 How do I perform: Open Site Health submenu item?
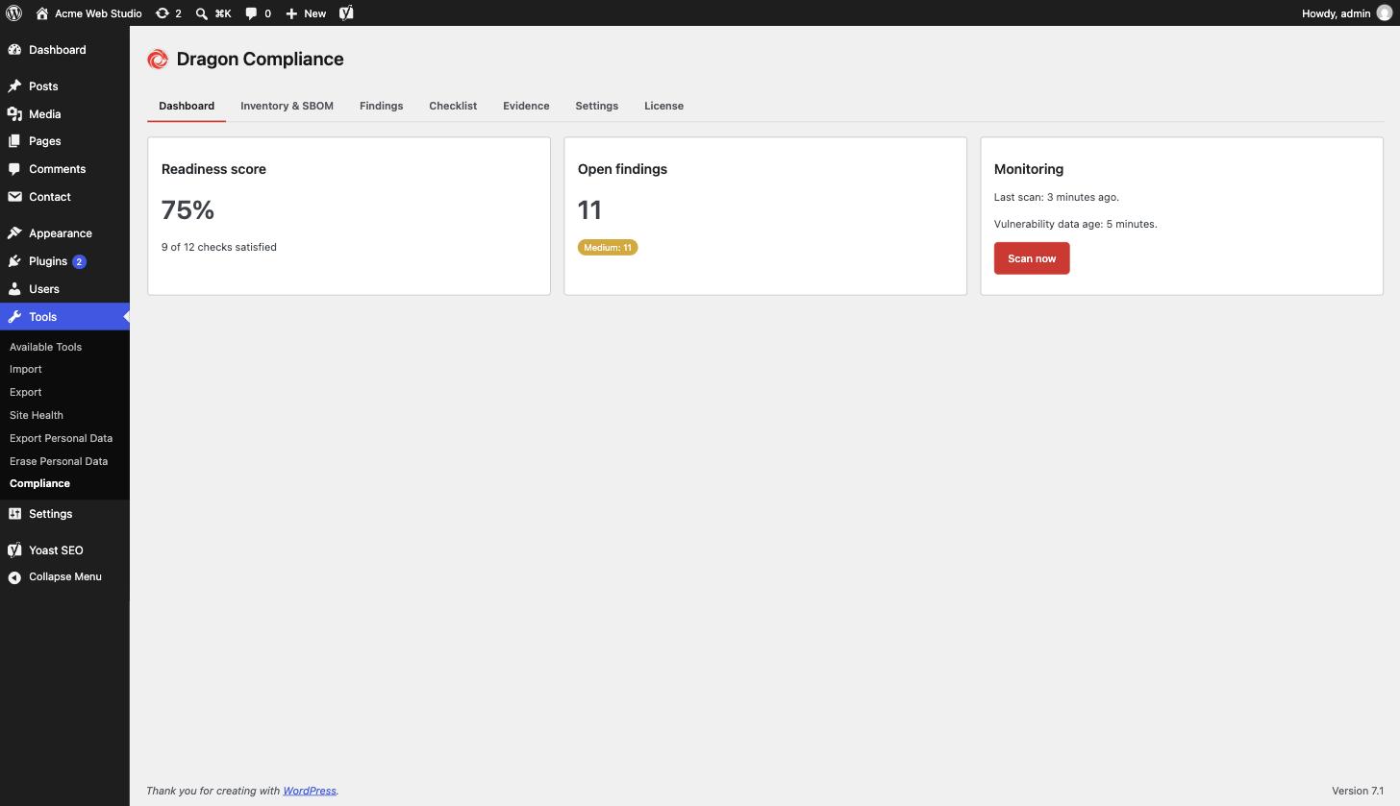point(37,415)
